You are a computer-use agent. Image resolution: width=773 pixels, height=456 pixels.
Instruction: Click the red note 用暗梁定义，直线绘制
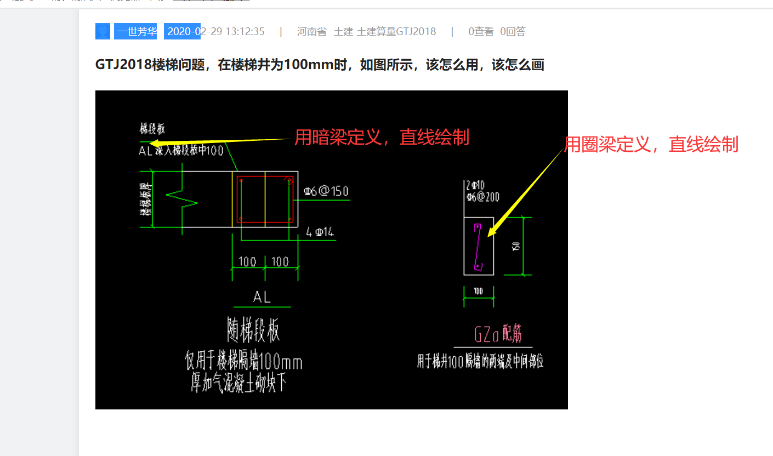[x=382, y=137]
